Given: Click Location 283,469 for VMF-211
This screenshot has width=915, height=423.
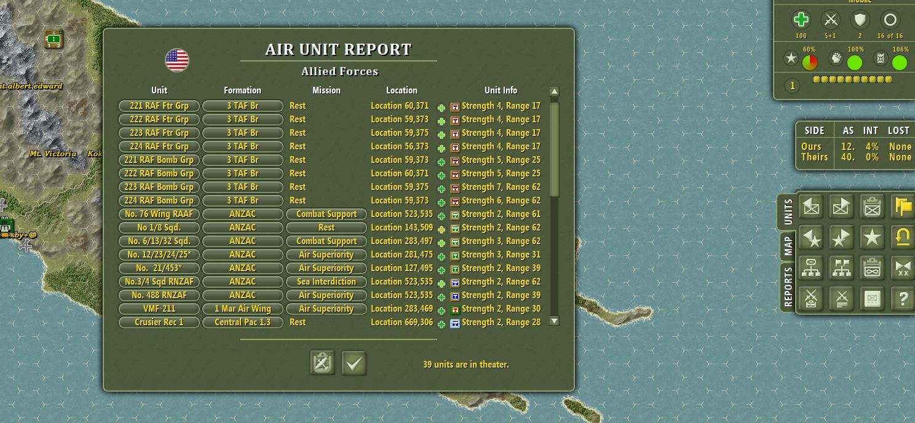Looking at the screenshot, I should (402, 309).
